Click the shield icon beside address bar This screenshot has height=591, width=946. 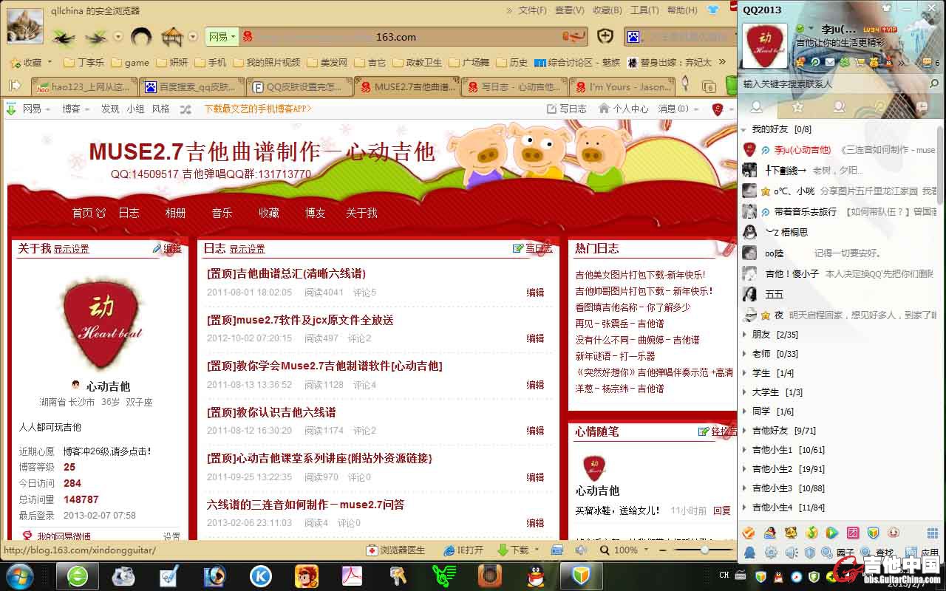point(605,36)
